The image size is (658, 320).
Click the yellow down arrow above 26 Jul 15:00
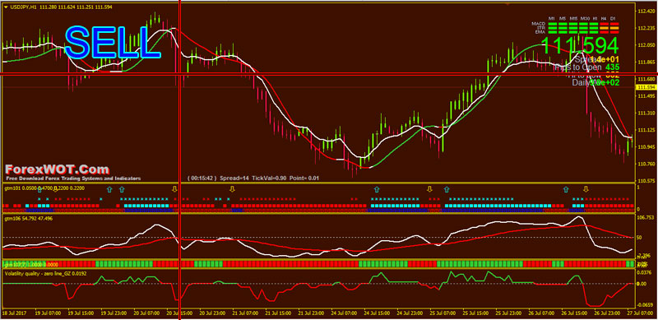point(586,189)
